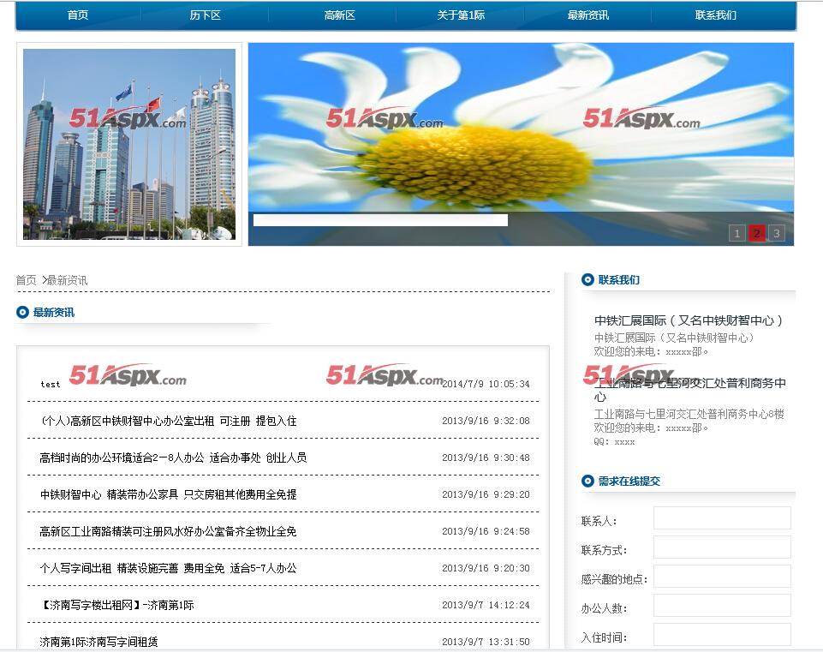Click the date 2014/7/9 10:05:34

(486, 385)
